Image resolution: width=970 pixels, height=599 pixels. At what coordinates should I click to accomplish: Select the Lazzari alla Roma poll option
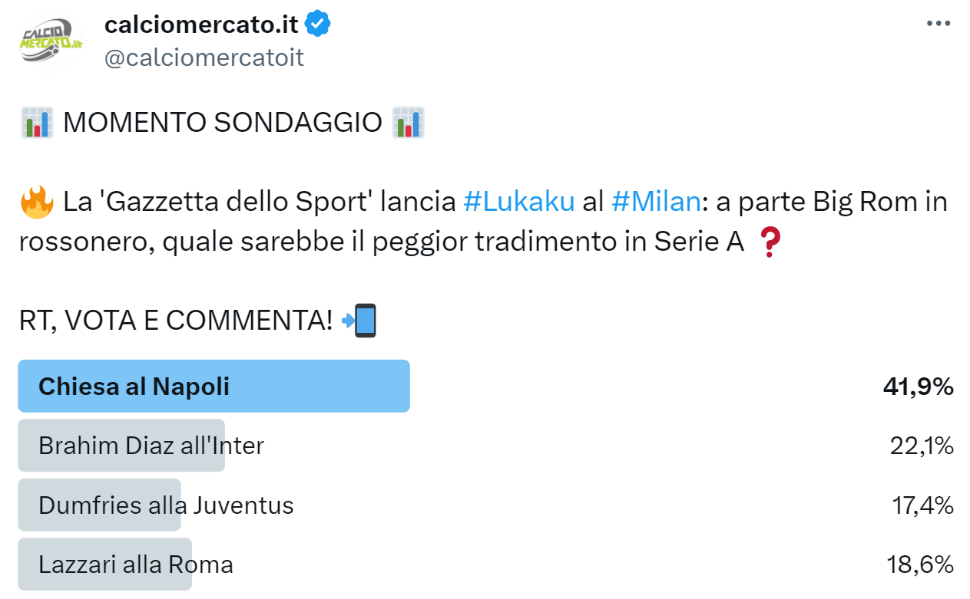[x=135, y=565]
